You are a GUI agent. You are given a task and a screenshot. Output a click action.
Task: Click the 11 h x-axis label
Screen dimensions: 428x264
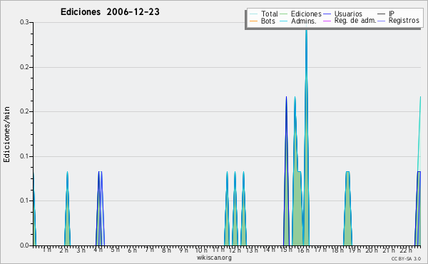coord(218,250)
